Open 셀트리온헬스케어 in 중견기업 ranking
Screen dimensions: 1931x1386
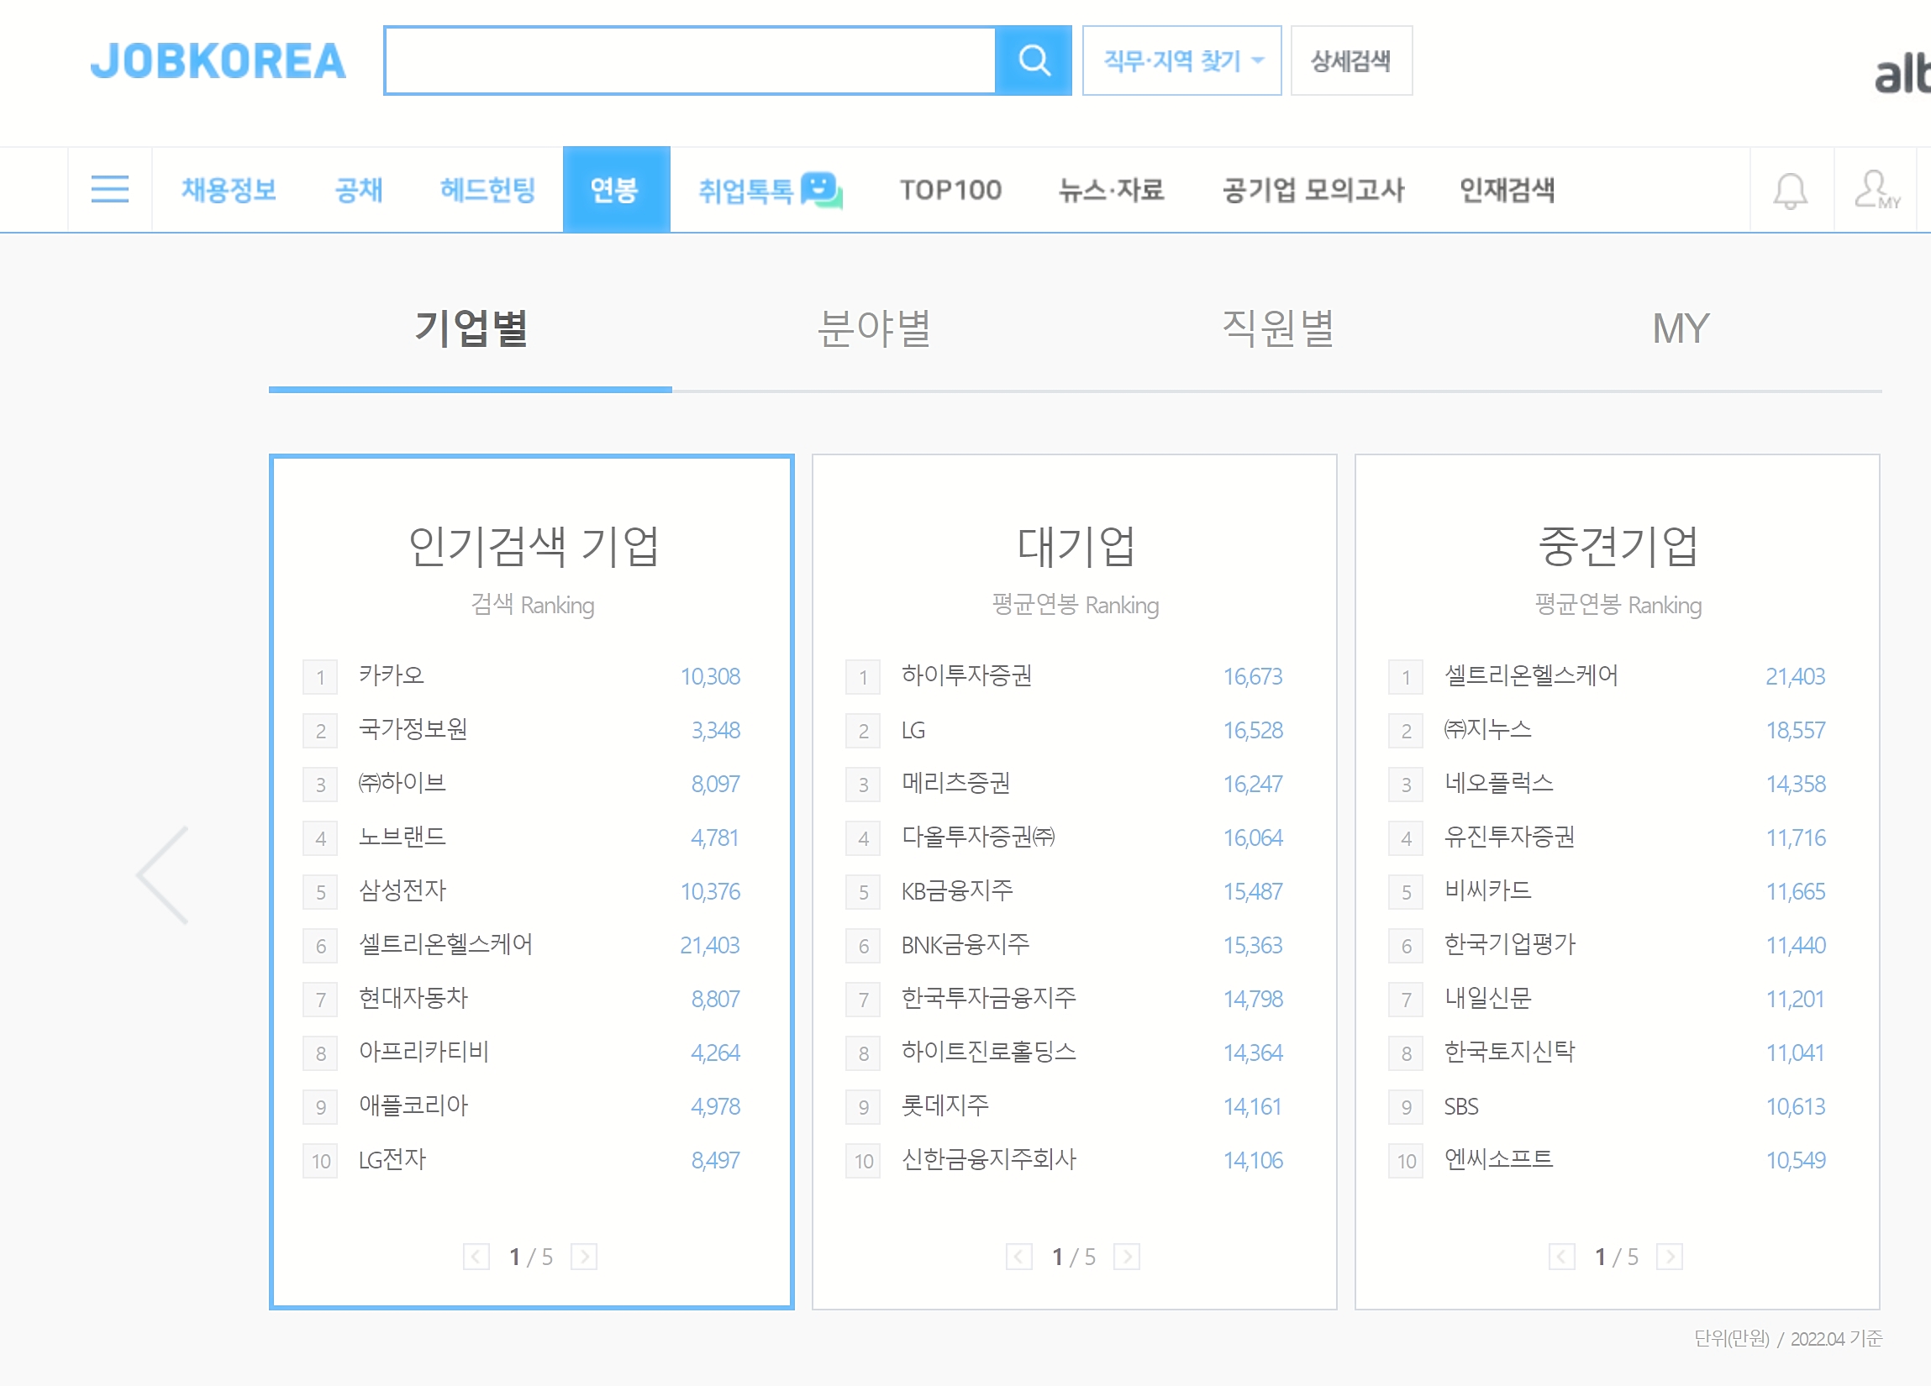[1531, 675]
